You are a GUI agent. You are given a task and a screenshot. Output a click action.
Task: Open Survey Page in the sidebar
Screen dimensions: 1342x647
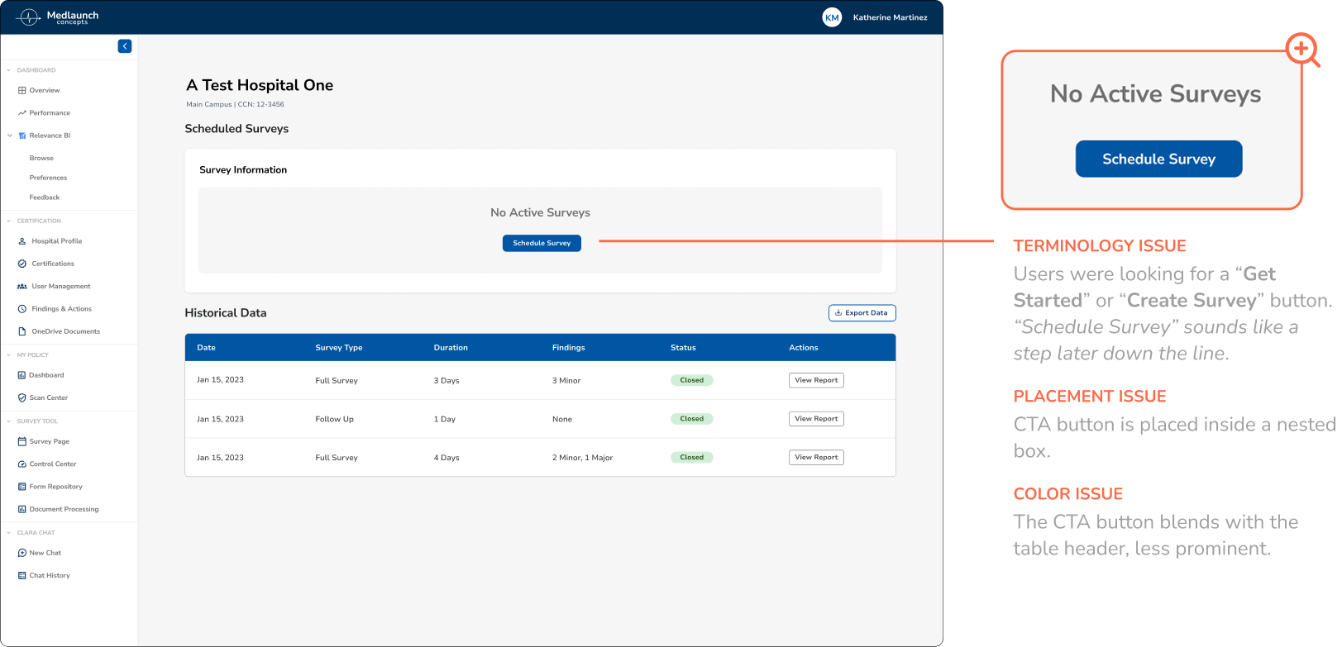[x=49, y=441]
